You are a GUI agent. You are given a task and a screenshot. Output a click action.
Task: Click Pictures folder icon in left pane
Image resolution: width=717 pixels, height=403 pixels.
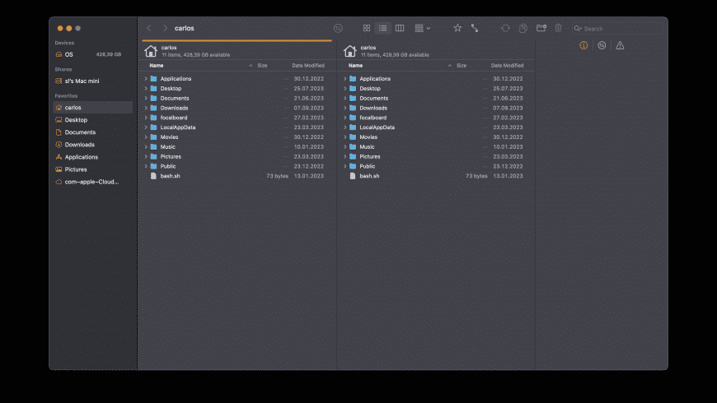coord(153,156)
